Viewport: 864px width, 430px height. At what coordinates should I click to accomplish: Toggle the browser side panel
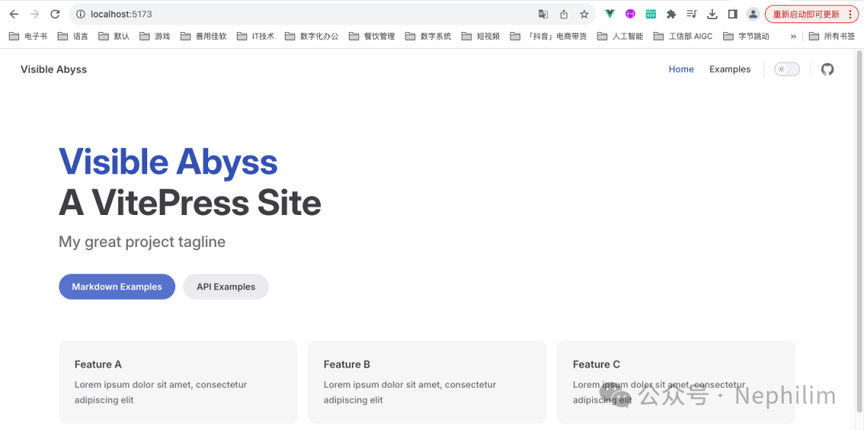point(732,14)
